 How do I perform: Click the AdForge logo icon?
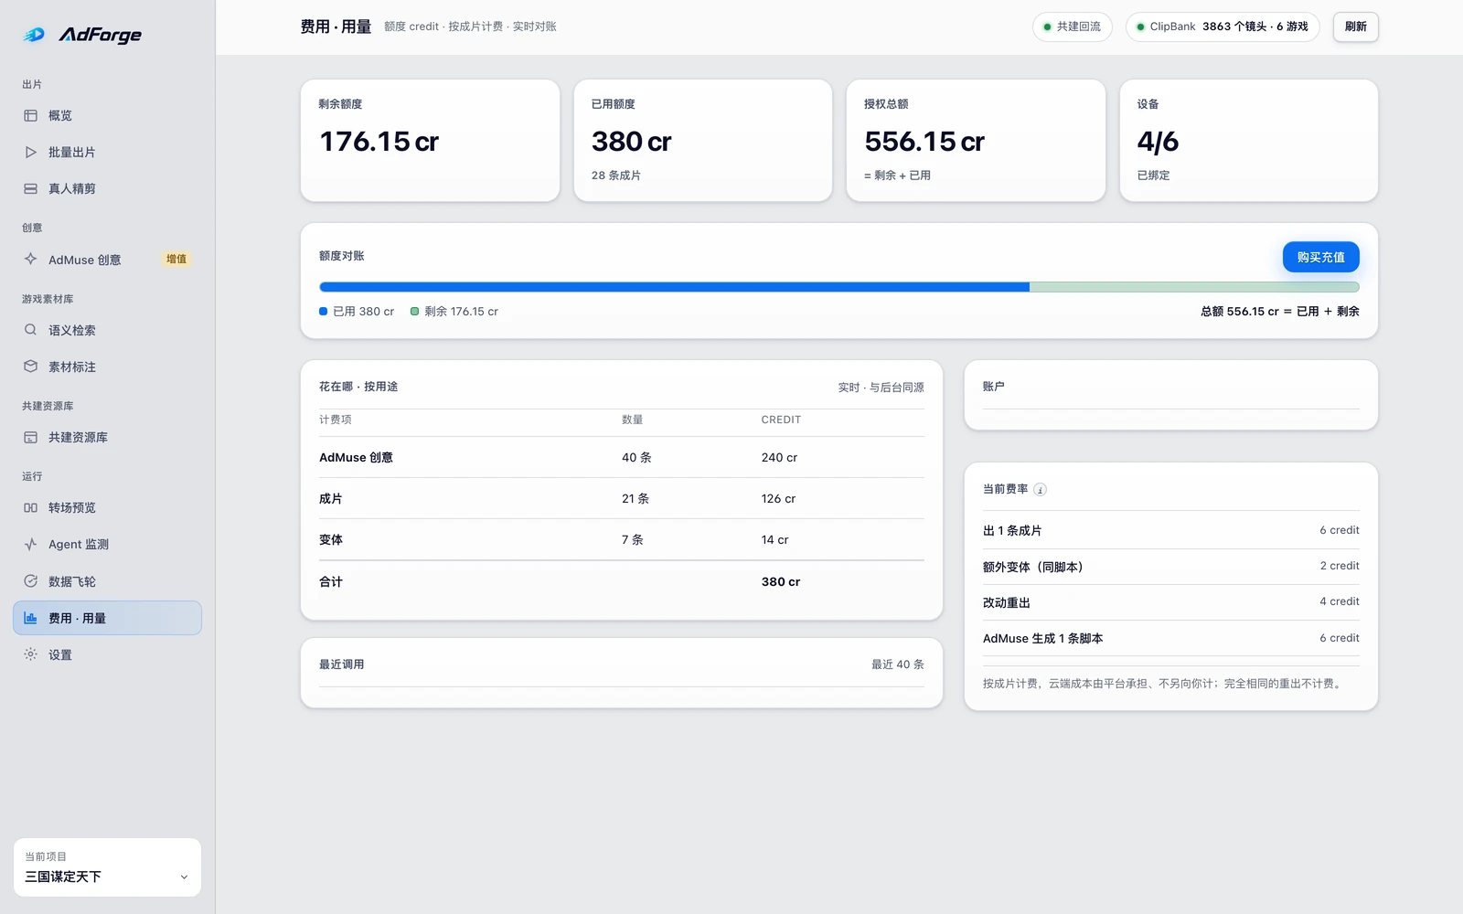[34, 35]
